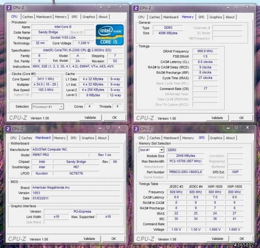Open Memory tab in CPU window
The height and width of the screenshot is (248, 260).
(61, 17)
